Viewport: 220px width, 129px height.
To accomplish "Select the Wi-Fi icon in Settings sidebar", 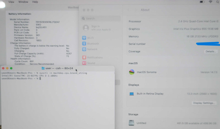I will tap(84, 38).
